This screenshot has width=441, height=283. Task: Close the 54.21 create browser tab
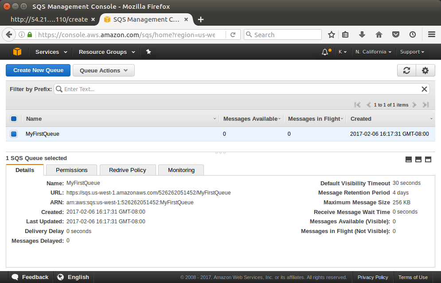[x=93, y=19]
